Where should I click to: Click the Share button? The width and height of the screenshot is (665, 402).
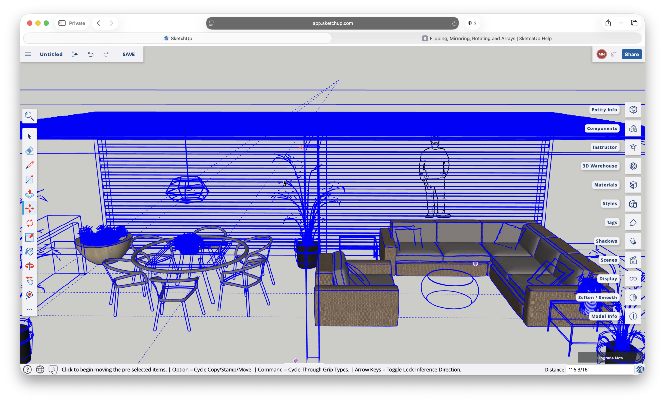tap(632, 54)
